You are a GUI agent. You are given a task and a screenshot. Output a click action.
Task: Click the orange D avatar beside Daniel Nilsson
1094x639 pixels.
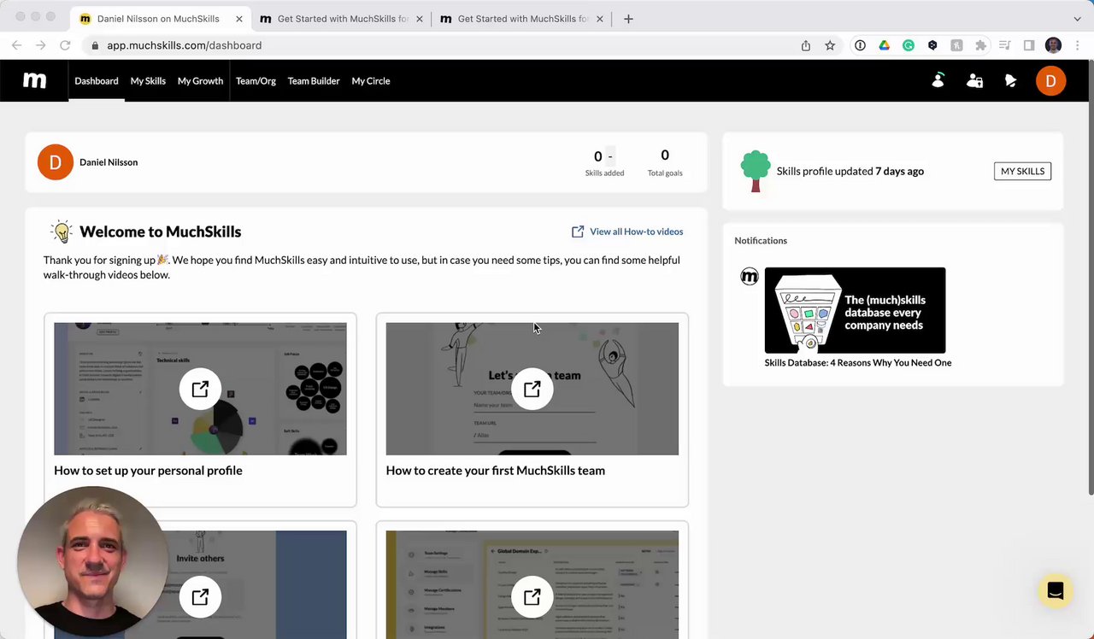pyautogui.click(x=56, y=162)
